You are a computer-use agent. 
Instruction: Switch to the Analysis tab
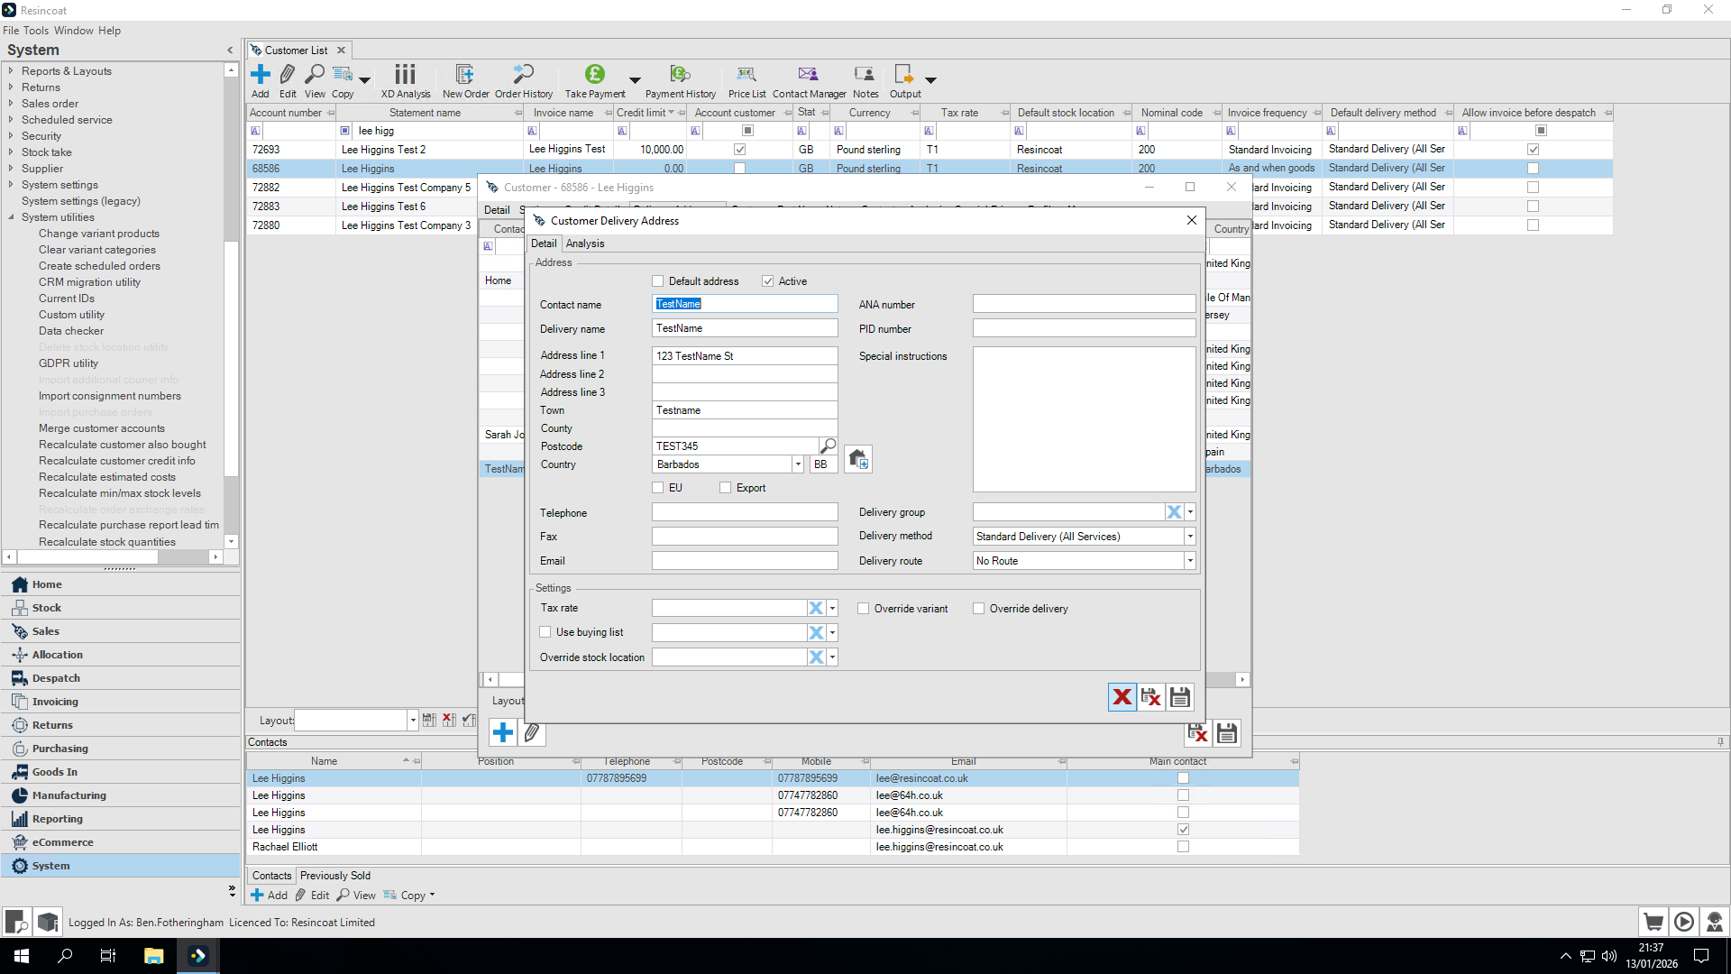click(585, 243)
